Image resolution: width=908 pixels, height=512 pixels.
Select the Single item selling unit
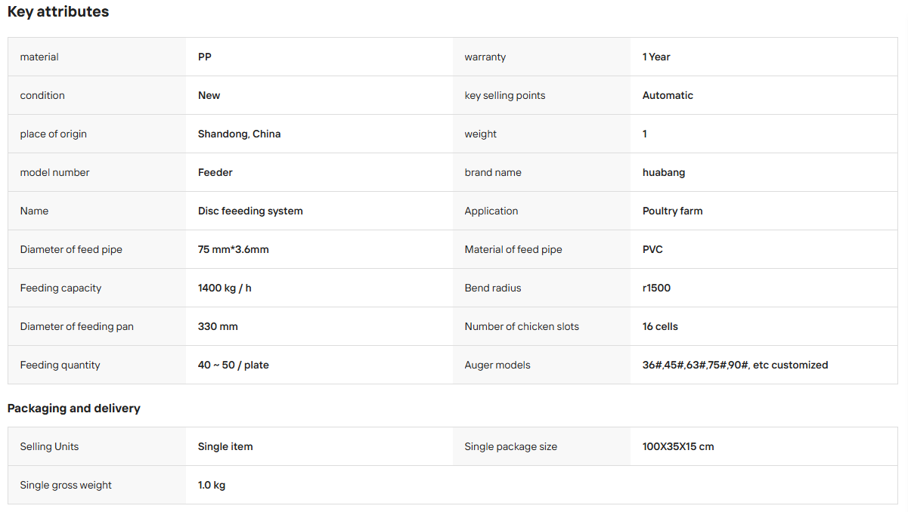[x=225, y=446]
